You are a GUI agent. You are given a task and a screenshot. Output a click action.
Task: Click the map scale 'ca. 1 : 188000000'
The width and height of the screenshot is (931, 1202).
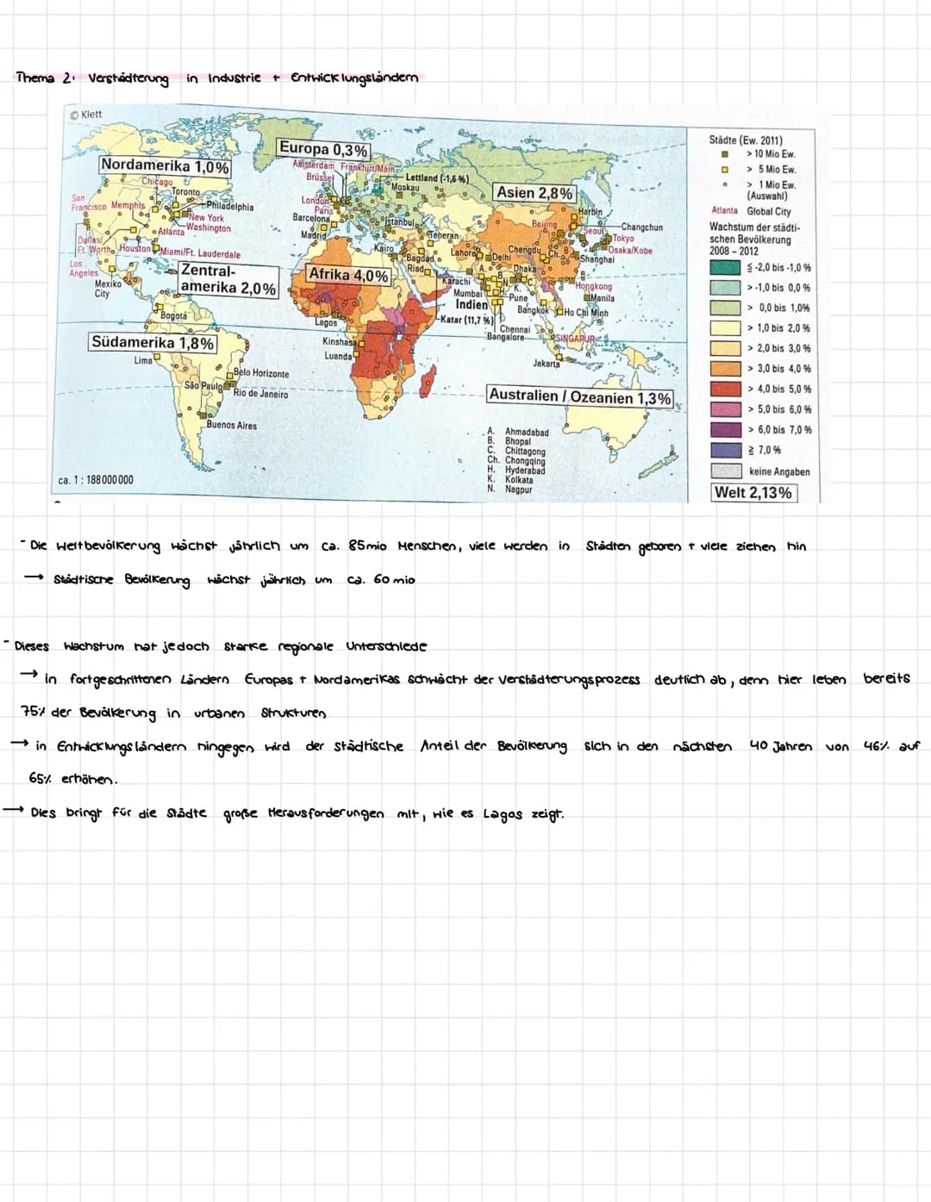[96, 480]
